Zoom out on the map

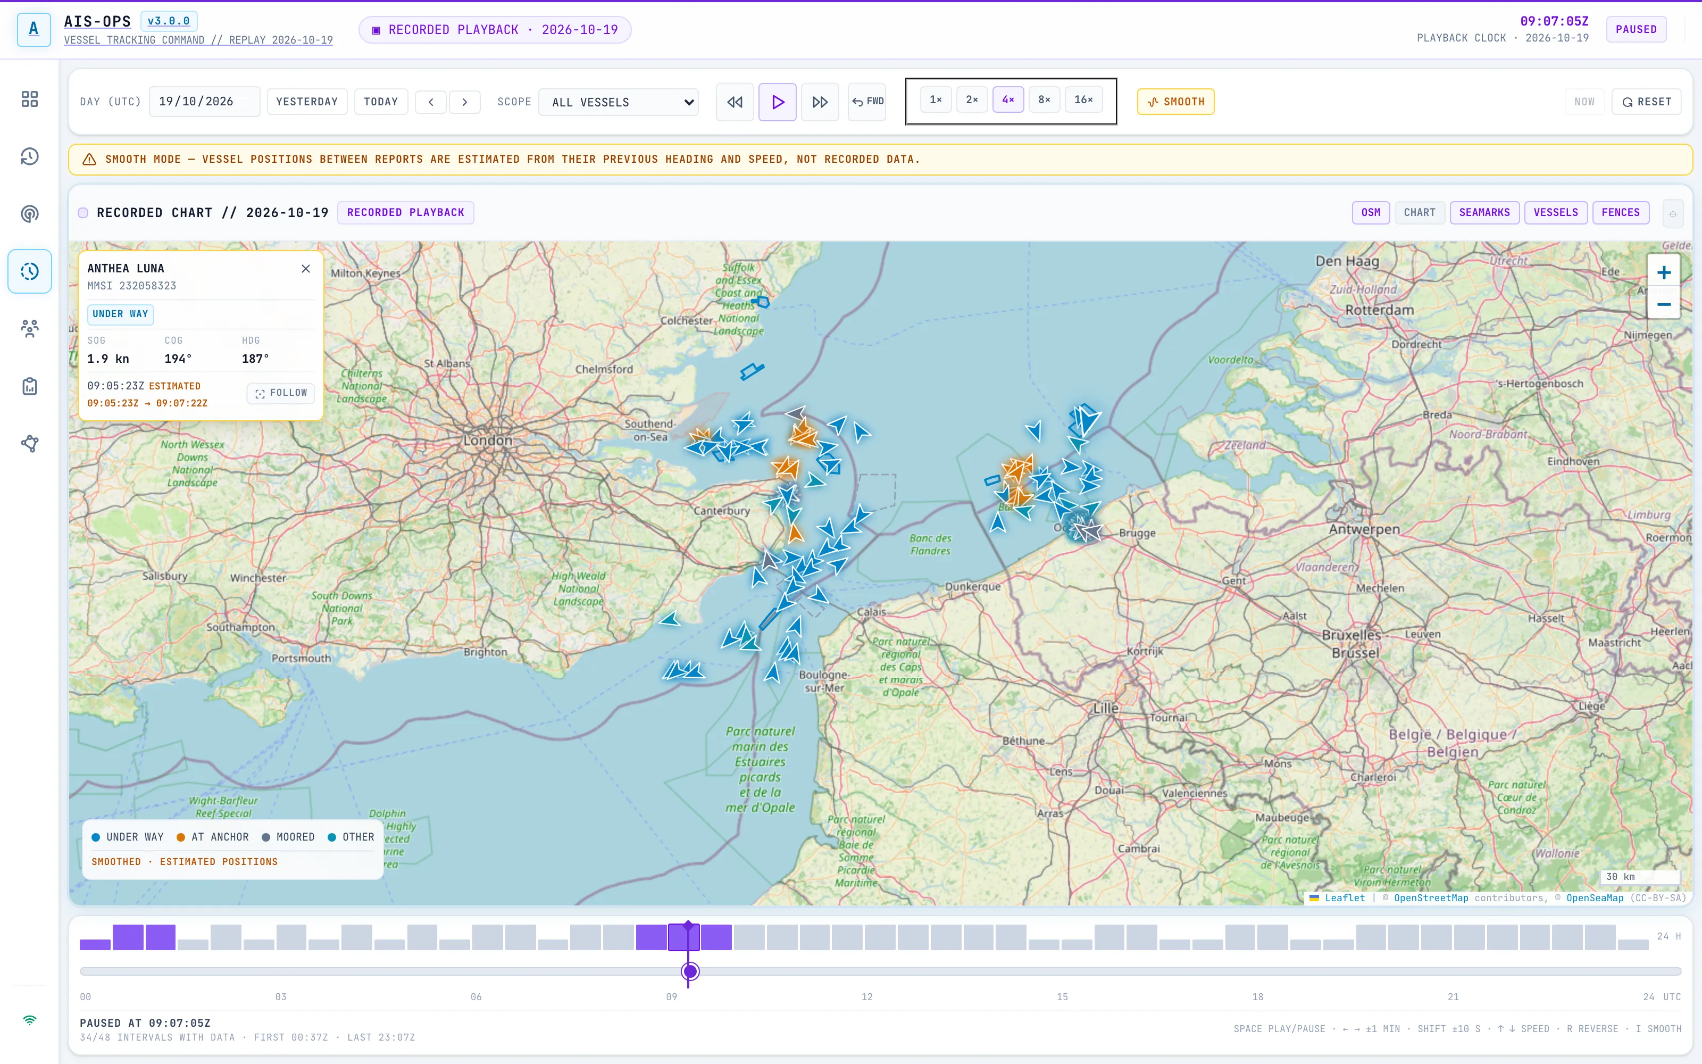click(1663, 304)
